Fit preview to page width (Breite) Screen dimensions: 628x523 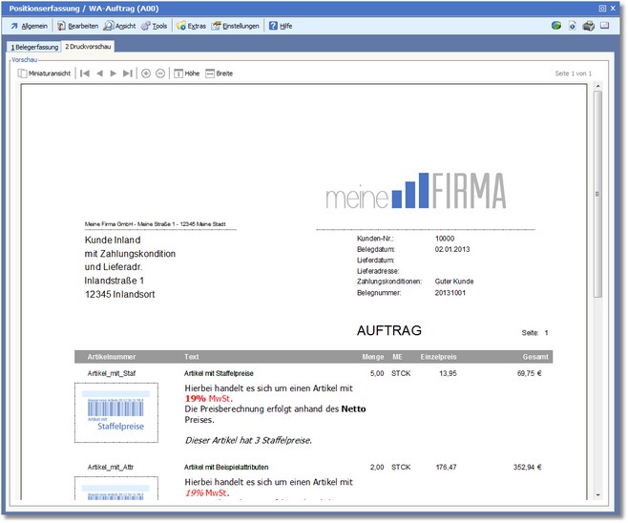click(x=219, y=73)
